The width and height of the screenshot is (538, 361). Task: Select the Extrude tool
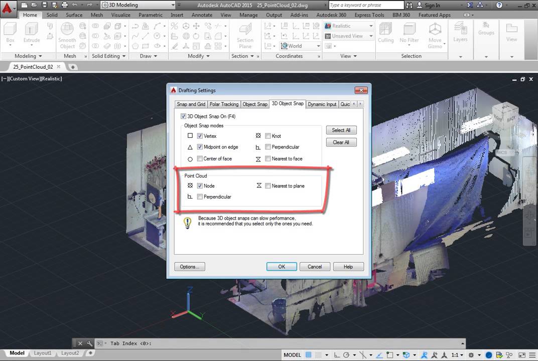[32, 33]
